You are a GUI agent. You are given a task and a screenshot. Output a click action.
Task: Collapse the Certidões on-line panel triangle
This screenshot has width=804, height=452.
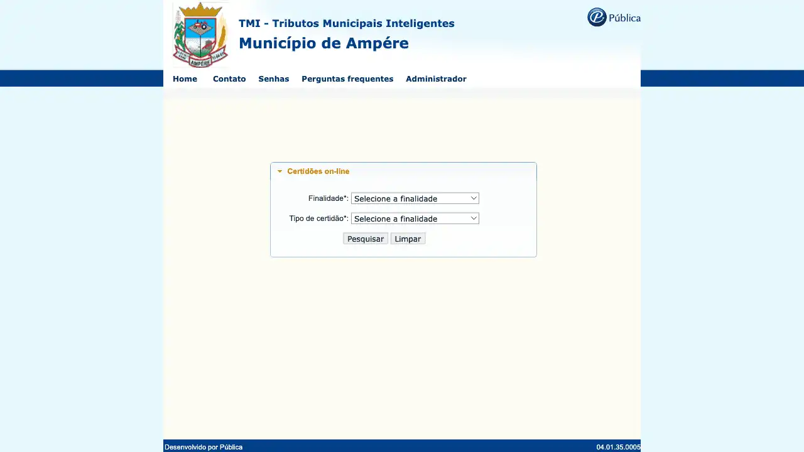point(280,171)
